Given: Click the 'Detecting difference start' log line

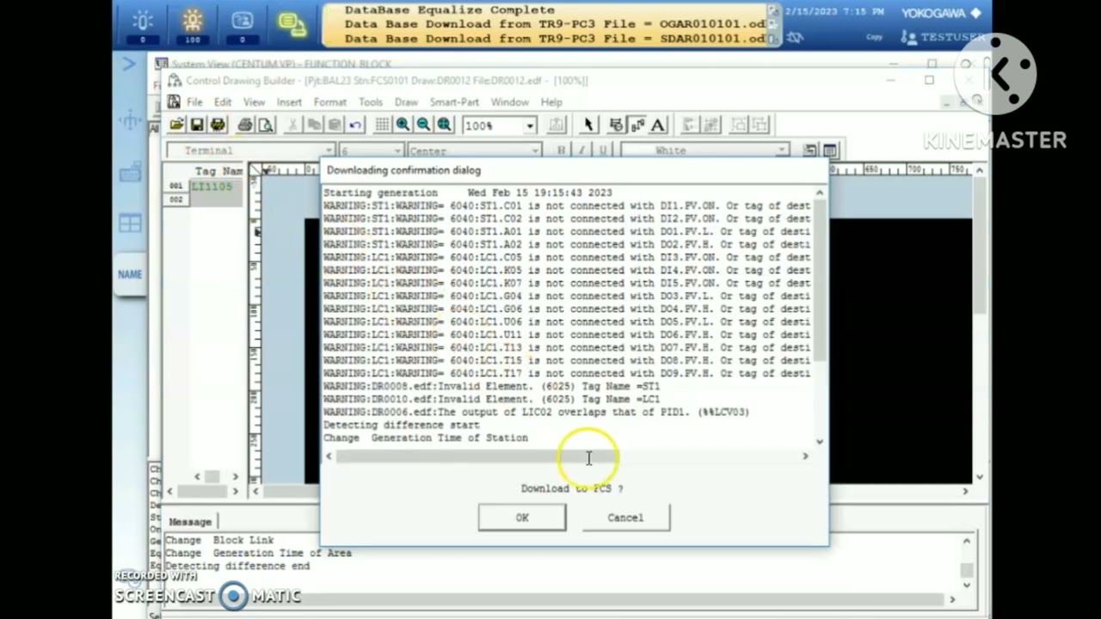Looking at the screenshot, I should [401, 425].
